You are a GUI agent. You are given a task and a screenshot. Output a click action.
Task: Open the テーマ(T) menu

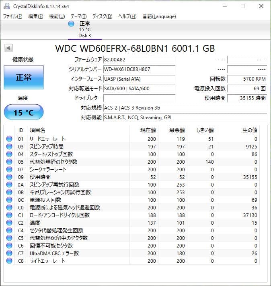(x=79, y=16)
